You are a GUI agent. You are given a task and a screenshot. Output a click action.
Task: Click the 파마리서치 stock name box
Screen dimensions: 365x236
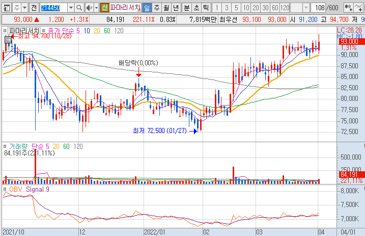tap(125, 8)
